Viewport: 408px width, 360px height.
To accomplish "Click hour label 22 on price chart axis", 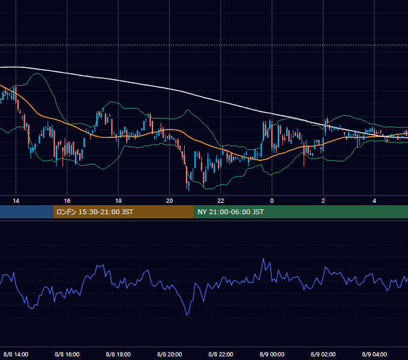I will tap(221, 200).
